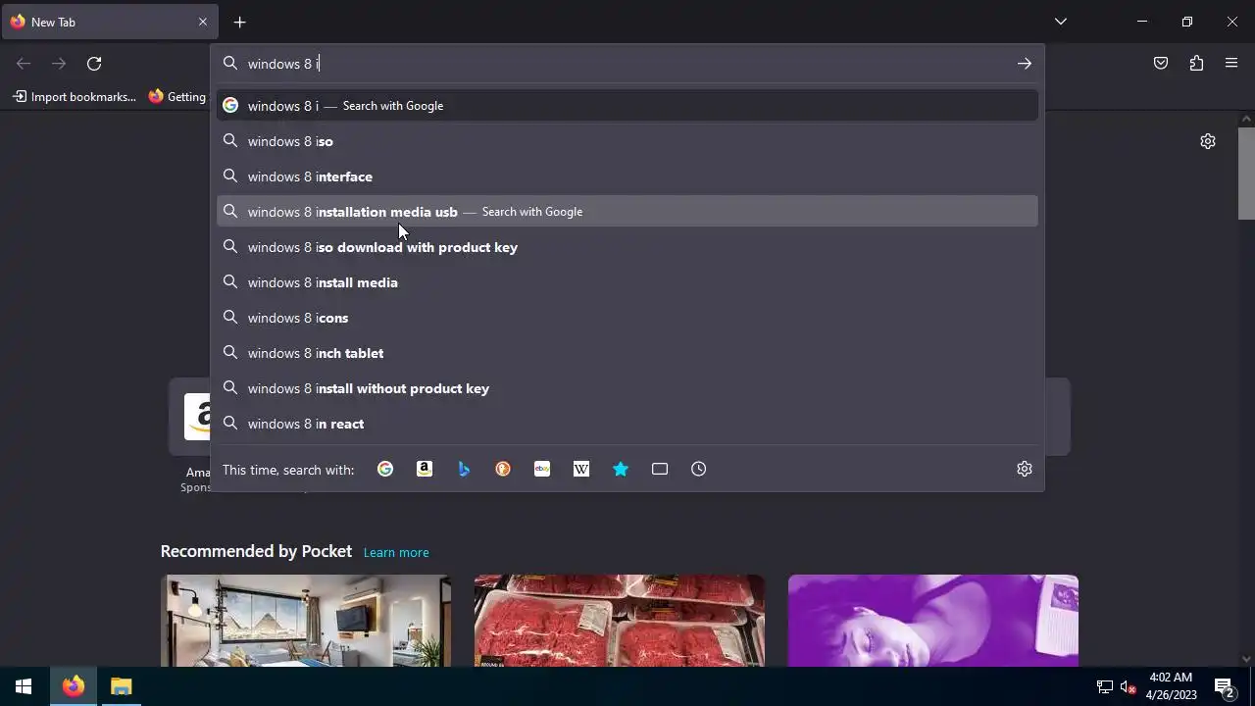Screen dimensions: 1255x706
Task: Open Windows Start menu
Action: pos(24,686)
